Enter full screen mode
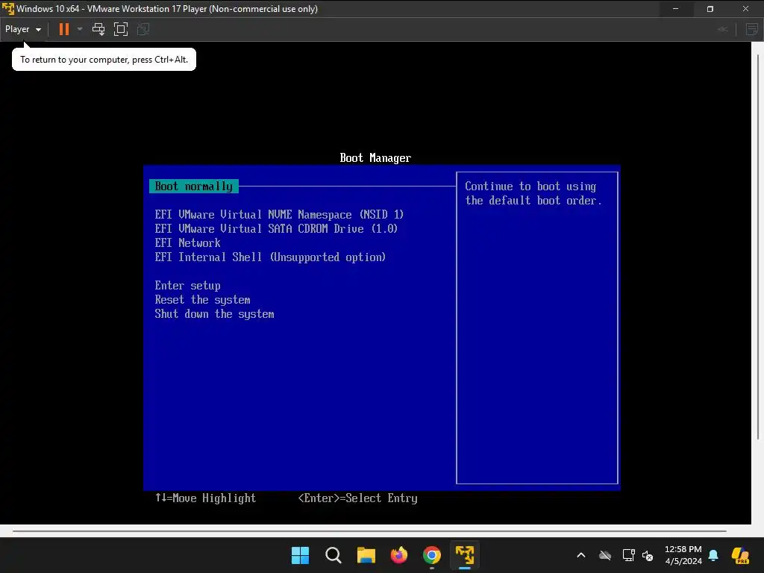 [x=120, y=29]
